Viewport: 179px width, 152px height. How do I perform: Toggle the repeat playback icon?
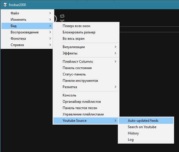tap(62, 16)
